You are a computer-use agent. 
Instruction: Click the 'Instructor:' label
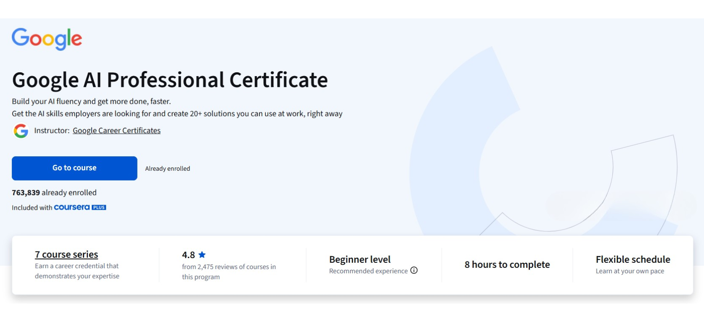click(x=52, y=131)
